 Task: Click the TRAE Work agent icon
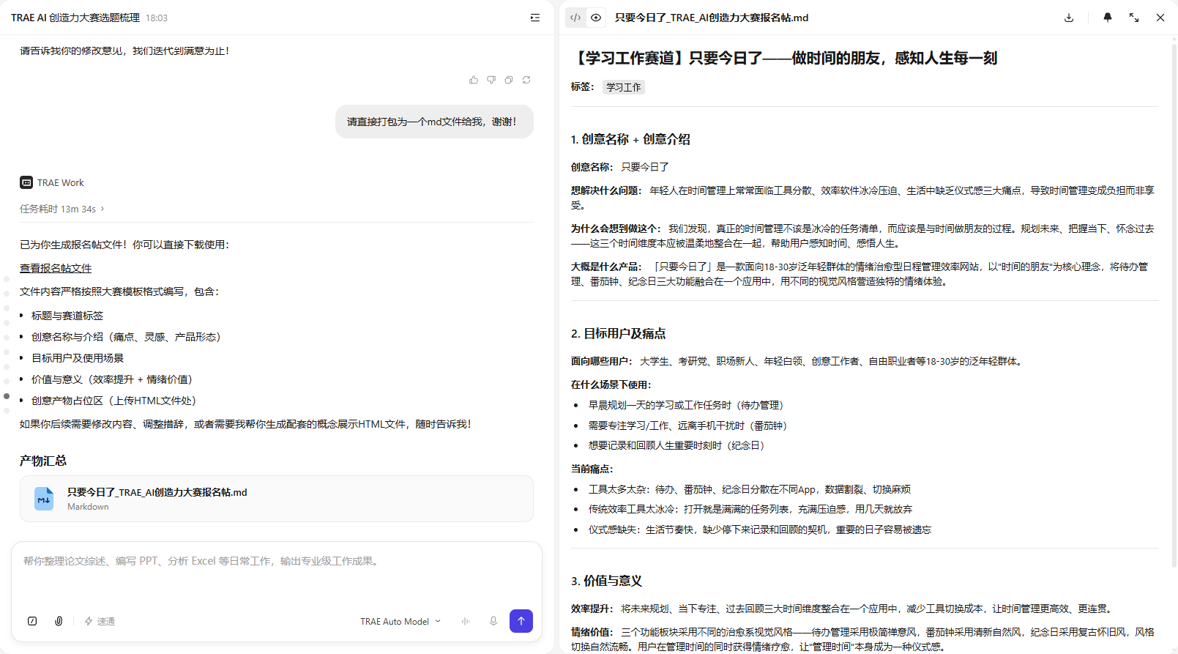coord(26,182)
